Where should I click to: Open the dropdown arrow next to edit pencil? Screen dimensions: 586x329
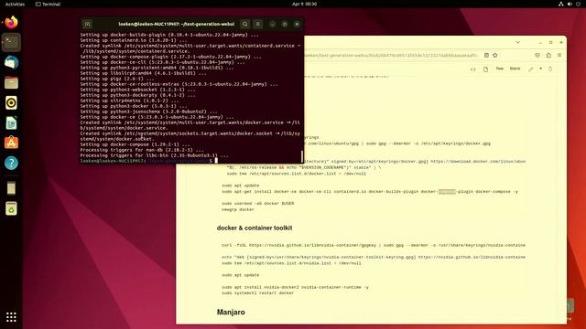(x=541, y=69)
